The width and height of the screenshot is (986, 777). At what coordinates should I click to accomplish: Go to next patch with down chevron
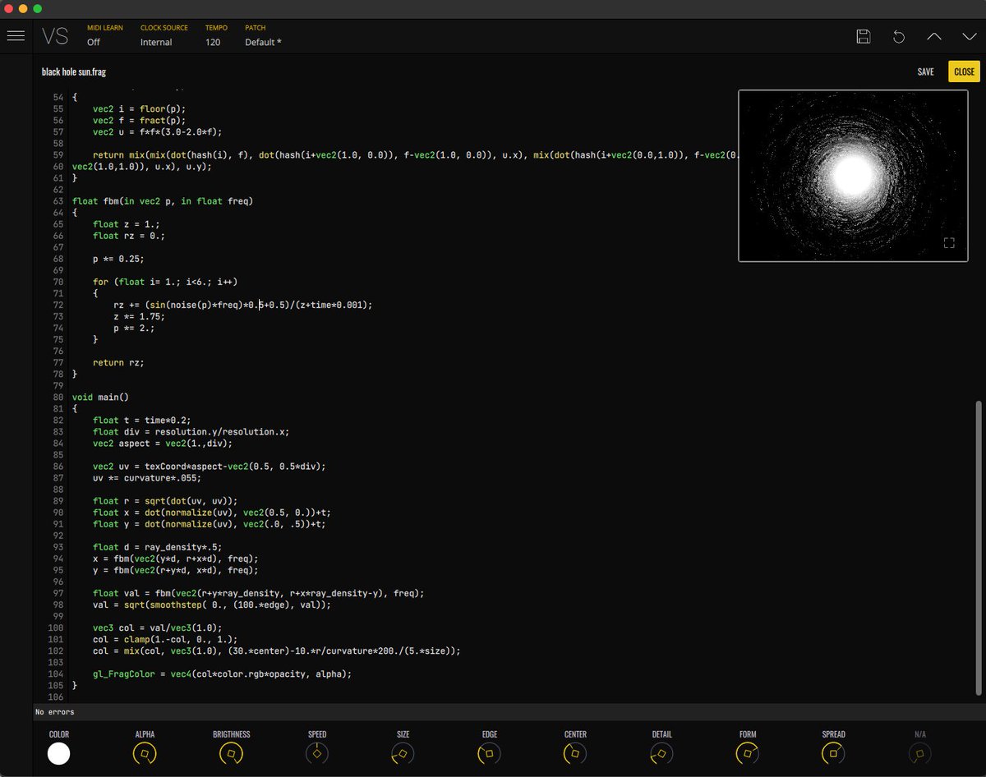[969, 36]
